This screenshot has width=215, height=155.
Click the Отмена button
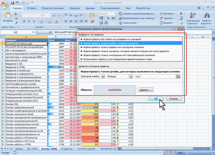tap(174, 98)
